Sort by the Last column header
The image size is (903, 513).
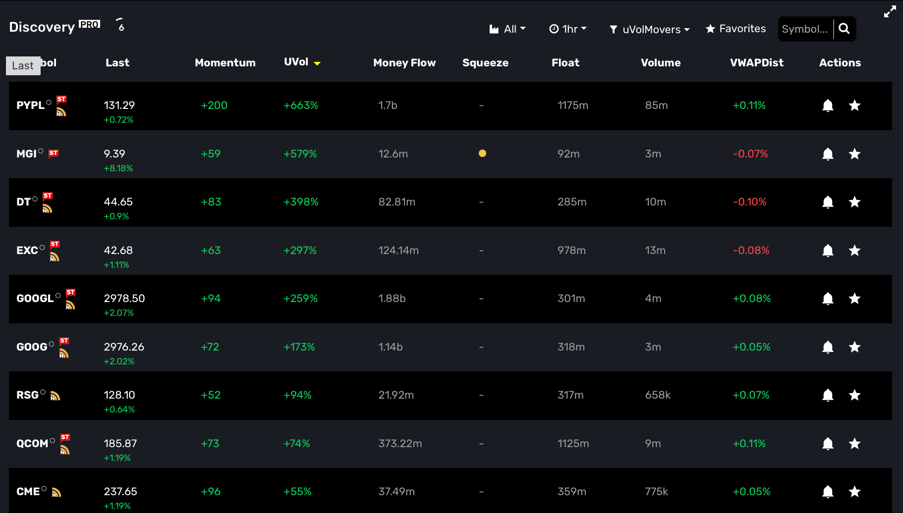pyautogui.click(x=117, y=62)
